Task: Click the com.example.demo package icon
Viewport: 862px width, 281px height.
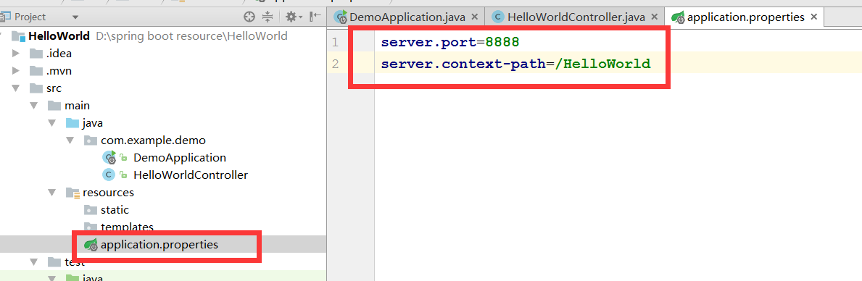Action: coord(90,140)
